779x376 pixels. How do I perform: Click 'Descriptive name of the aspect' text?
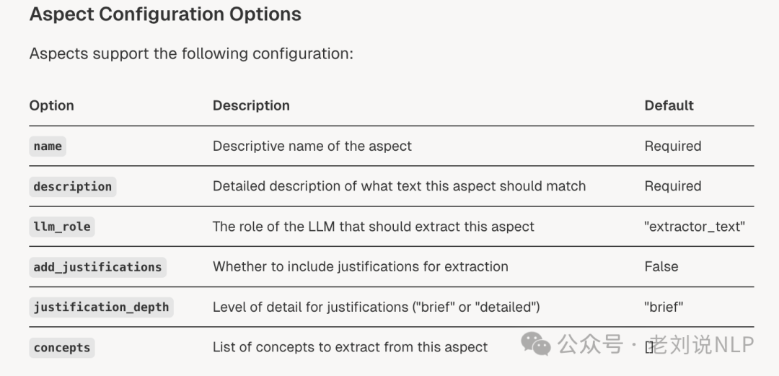point(312,147)
